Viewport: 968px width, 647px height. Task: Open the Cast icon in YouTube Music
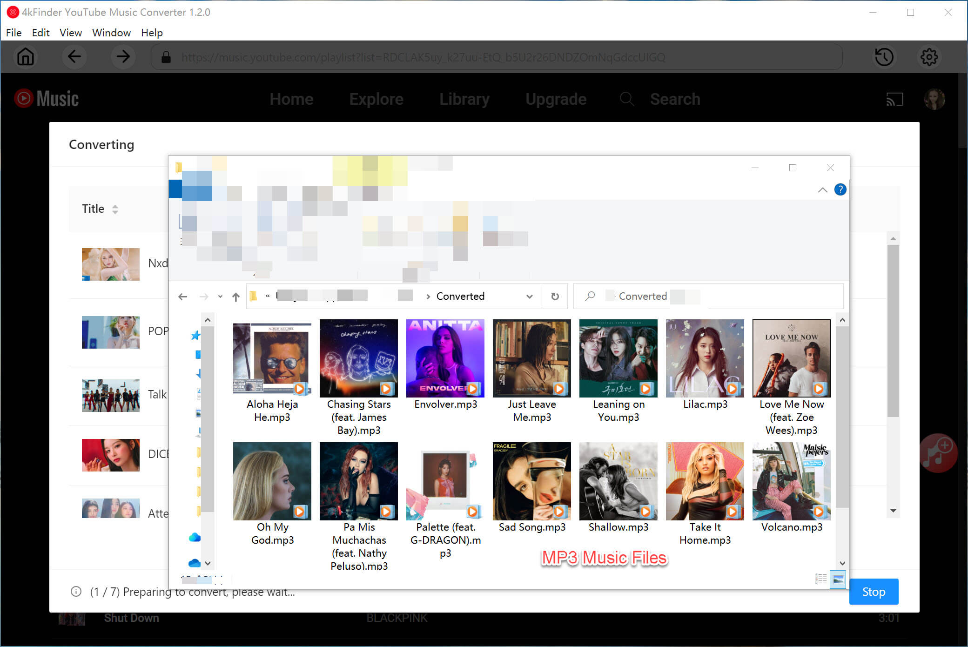[894, 99]
